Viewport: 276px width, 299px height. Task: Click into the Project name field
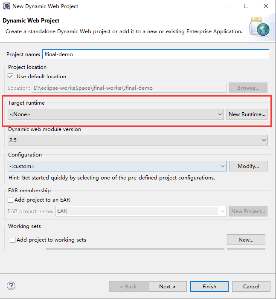(x=155, y=54)
